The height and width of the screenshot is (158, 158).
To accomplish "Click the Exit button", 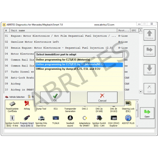I will 149,88.
